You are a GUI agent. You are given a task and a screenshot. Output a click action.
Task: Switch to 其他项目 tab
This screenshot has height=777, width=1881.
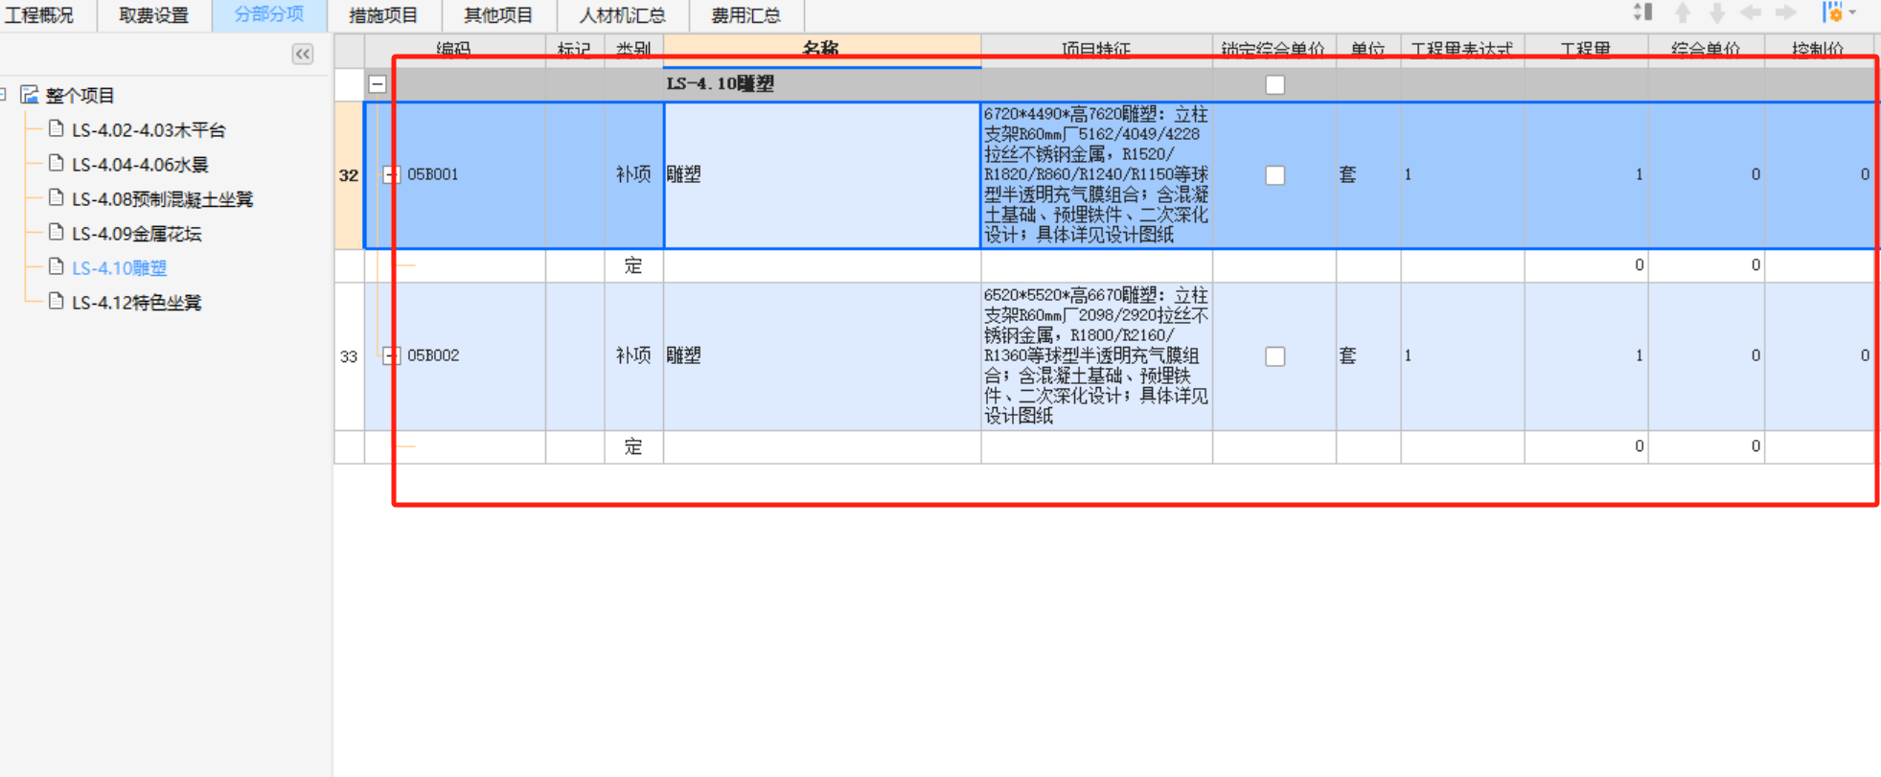pyautogui.click(x=498, y=15)
